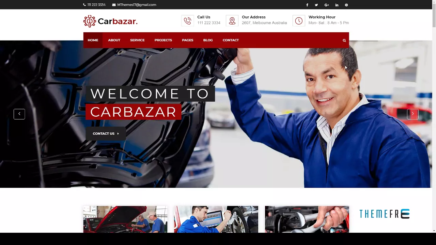Open the Pinterest social icon
The image size is (436, 245).
346,5
